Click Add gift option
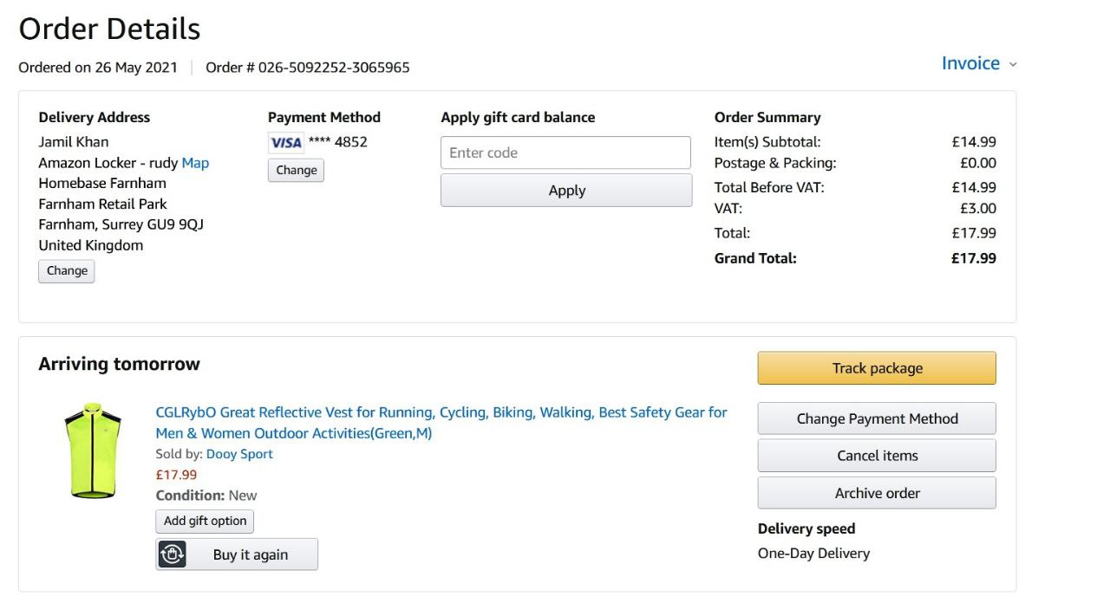The image size is (1110, 616). (205, 521)
